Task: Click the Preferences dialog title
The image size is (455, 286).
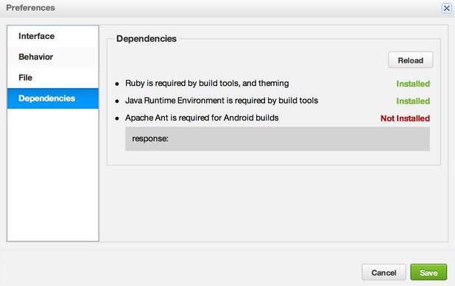Action: tap(30, 8)
